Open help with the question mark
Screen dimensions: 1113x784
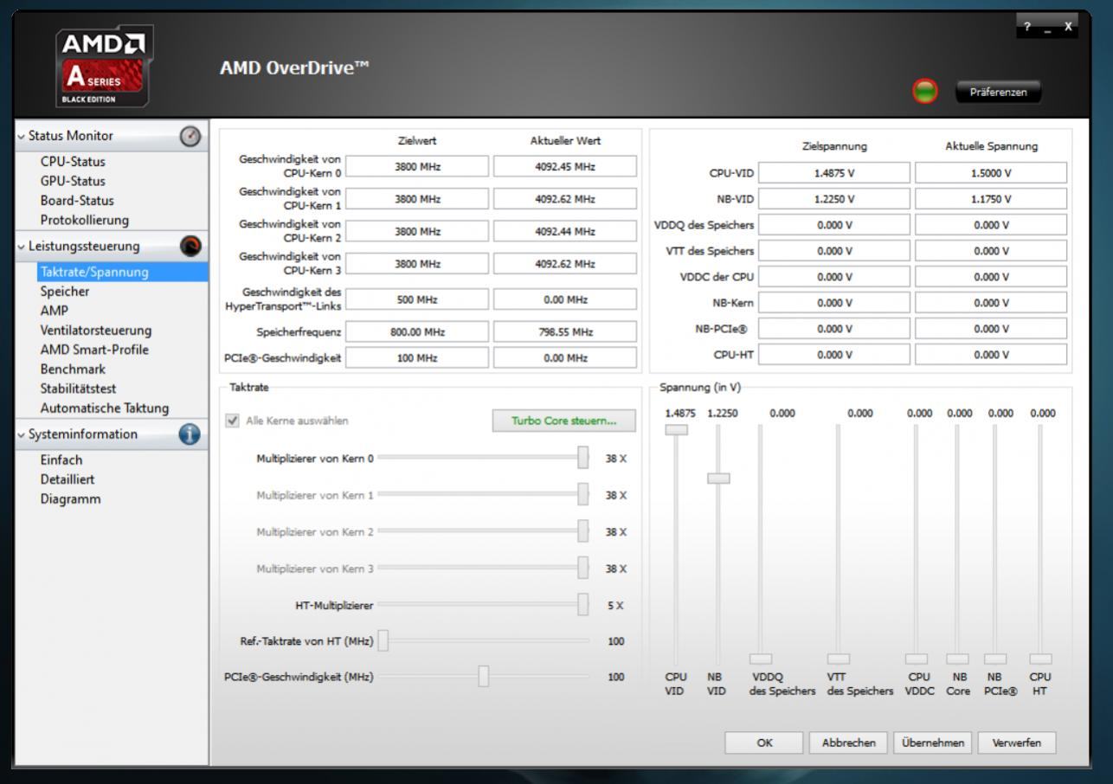point(1027,27)
